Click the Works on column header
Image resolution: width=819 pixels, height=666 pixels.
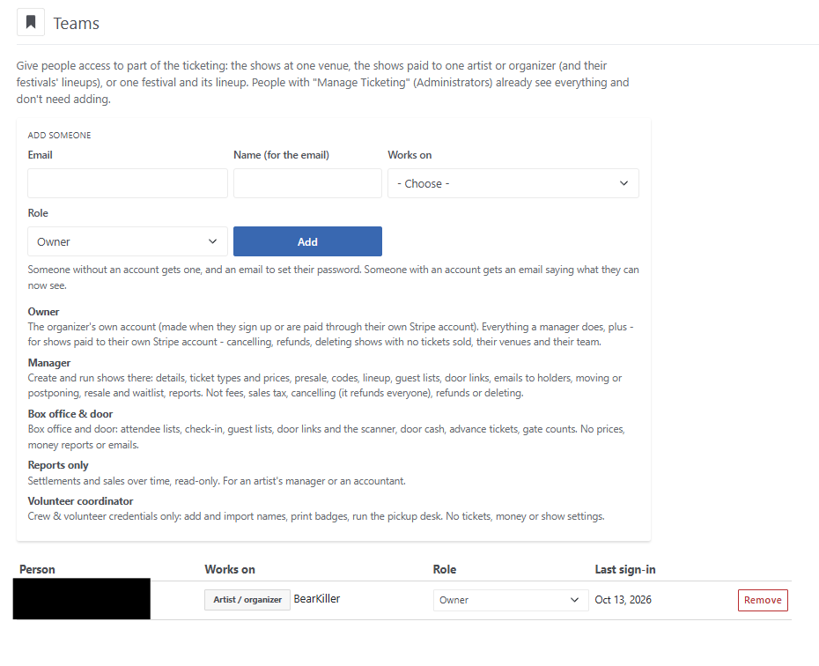click(230, 569)
